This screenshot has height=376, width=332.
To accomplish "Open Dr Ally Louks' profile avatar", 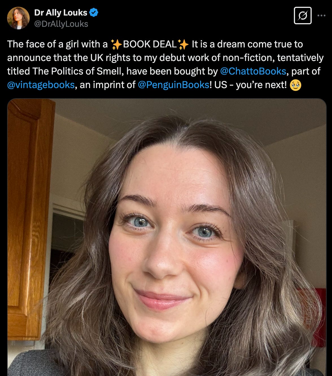I will point(18,18).
